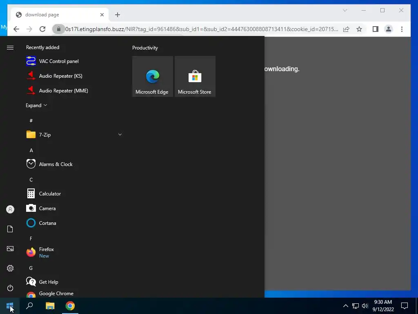The image size is (418, 314).
Task: Open Chrome tab search chevron
Action: [345, 10]
